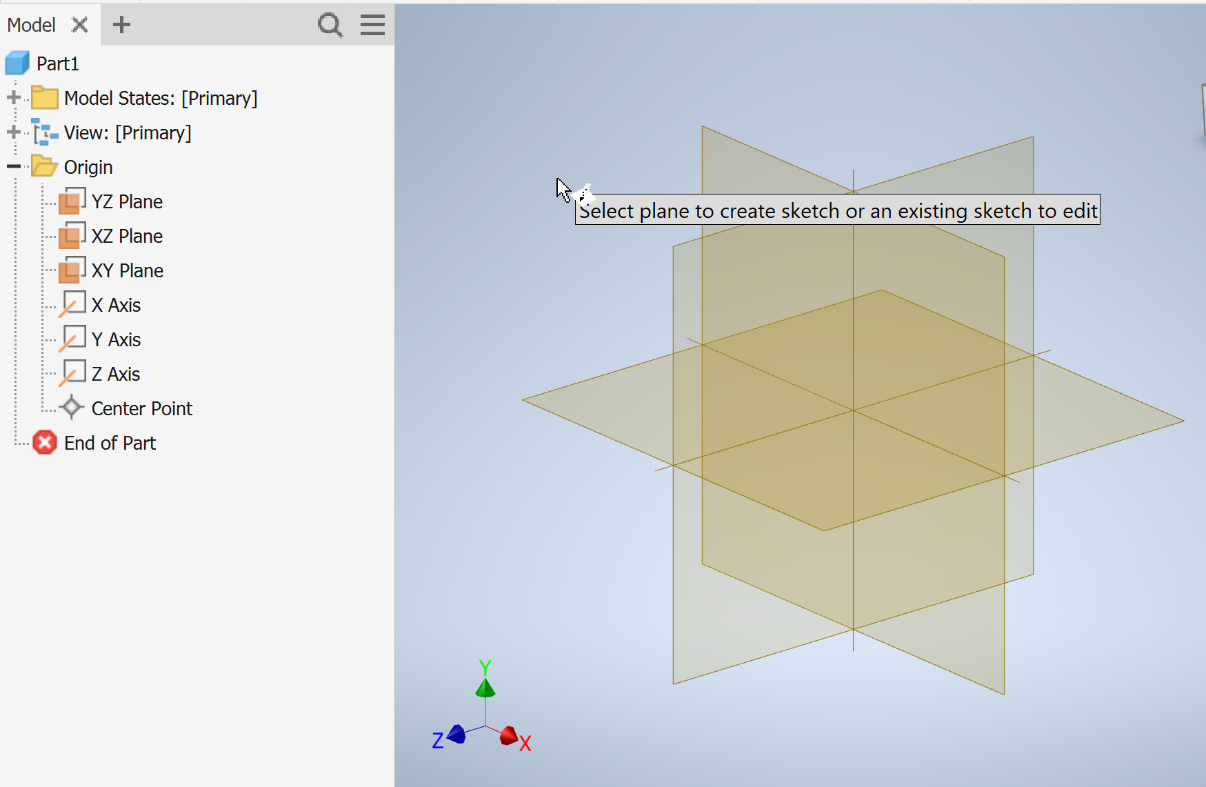Click the green Y axis arrow on triad

[x=485, y=688]
